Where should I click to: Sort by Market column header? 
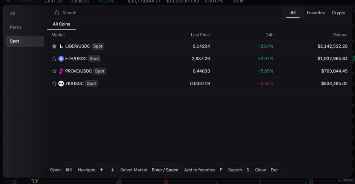(58, 35)
